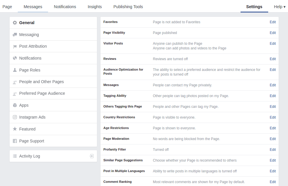Open Preferred Page Audience settings
This screenshot has height=186, width=288.
(42, 93)
